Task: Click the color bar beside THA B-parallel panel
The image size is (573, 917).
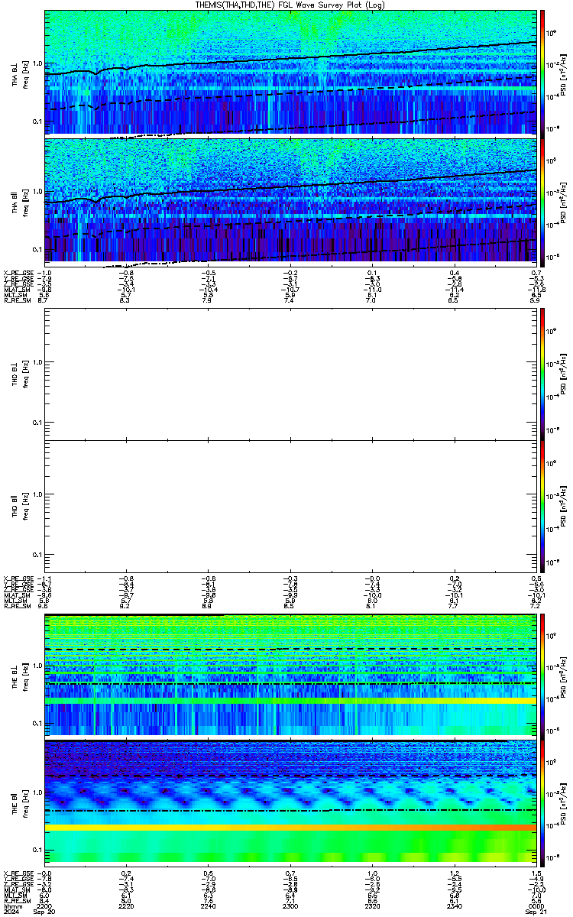Action: coord(542,199)
